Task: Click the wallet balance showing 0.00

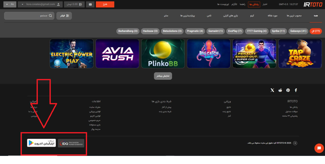Action: [74, 4]
